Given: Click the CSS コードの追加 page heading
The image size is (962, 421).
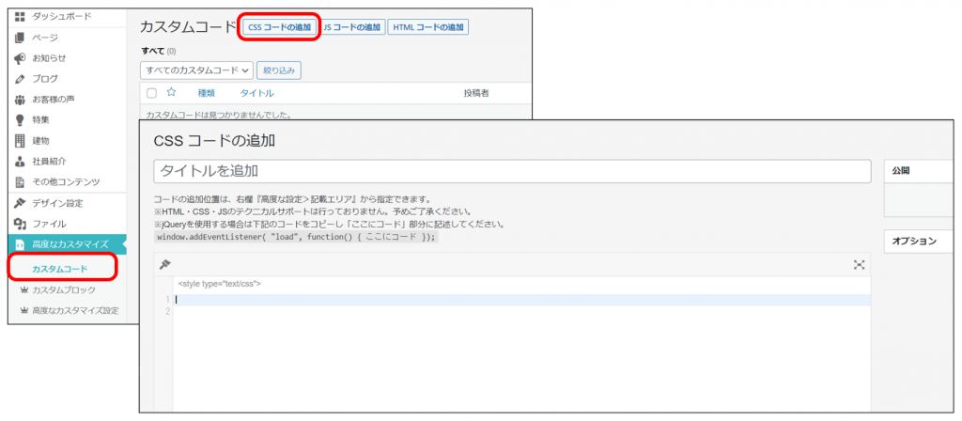Looking at the screenshot, I should click(x=214, y=141).
